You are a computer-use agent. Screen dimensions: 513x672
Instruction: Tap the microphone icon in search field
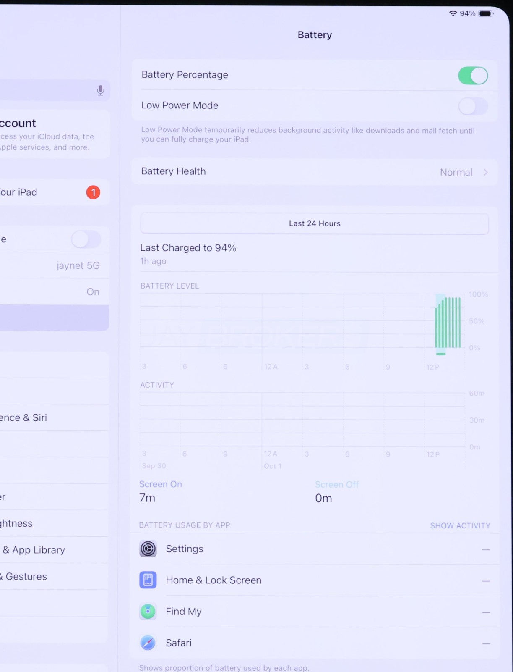pyautogui.click(x=100, y=90)
